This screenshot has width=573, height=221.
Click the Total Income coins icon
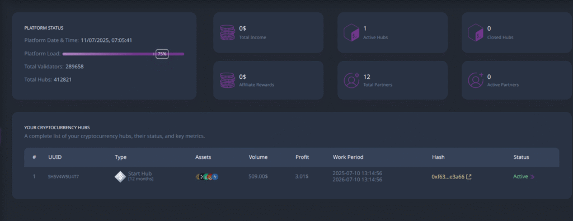227,32
